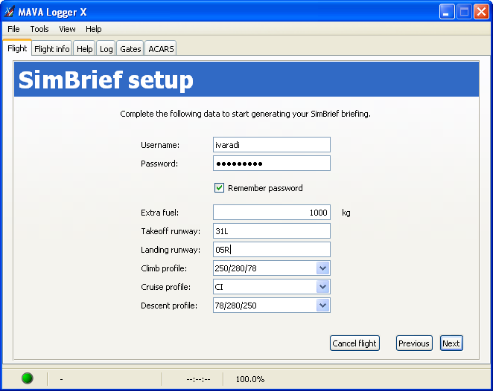Toggle the Remember password checkbox
The image size is (493, 391).
tap(219, 187)
